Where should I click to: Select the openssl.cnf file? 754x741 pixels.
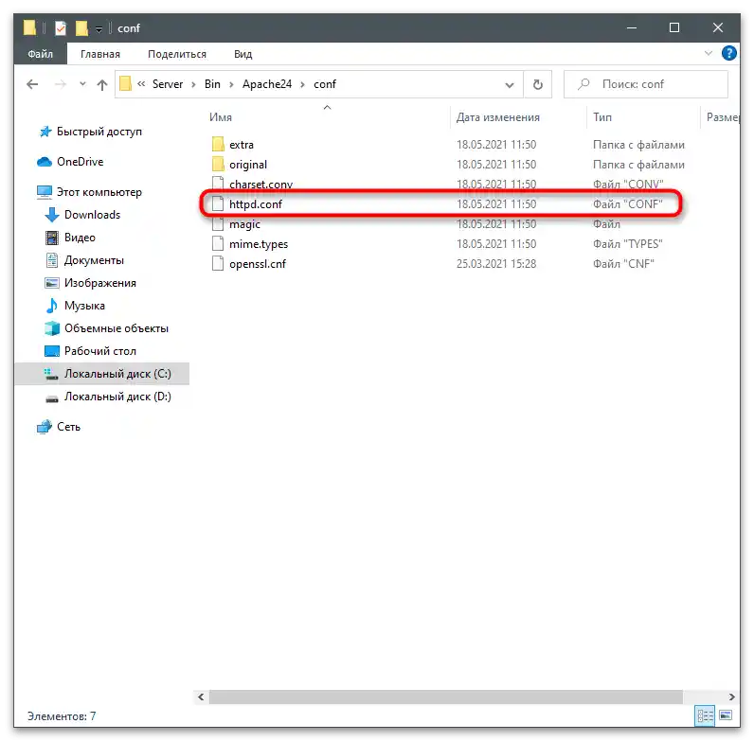coord(258,264)
